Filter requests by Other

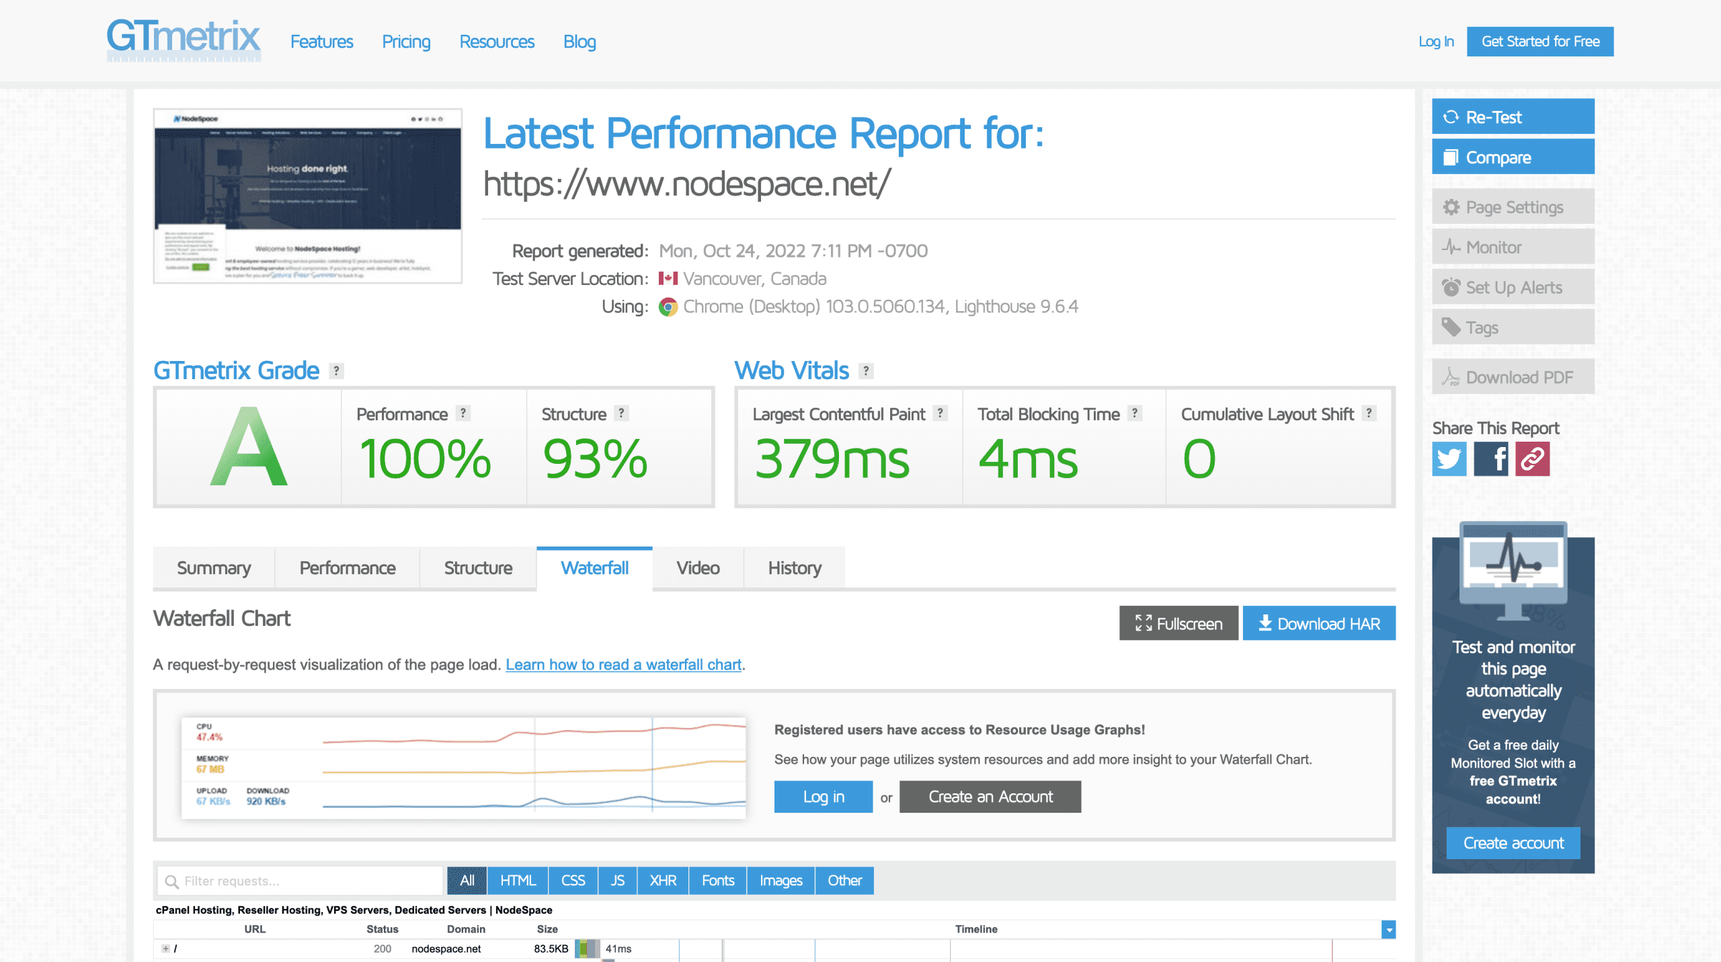[x=844, y=881]
